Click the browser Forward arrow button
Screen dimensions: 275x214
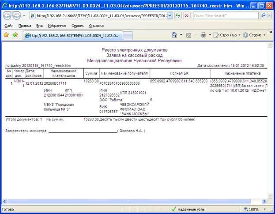17,15
